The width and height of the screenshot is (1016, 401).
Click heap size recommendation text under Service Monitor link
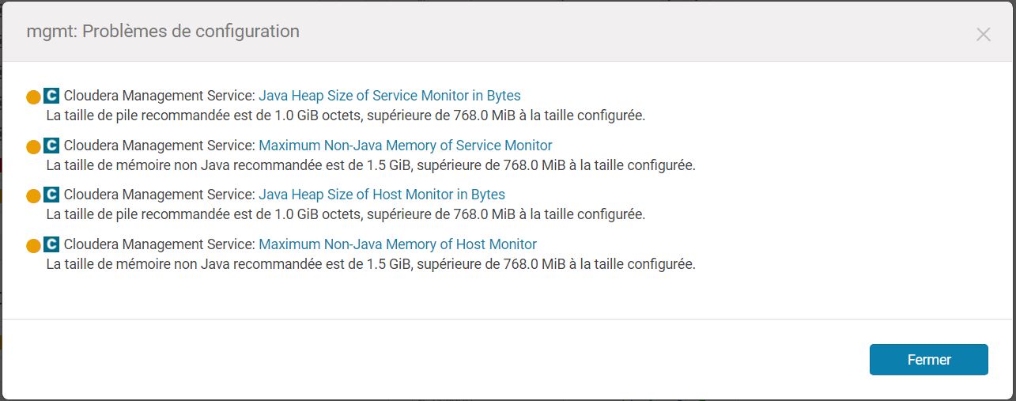(x=346, y=116)
